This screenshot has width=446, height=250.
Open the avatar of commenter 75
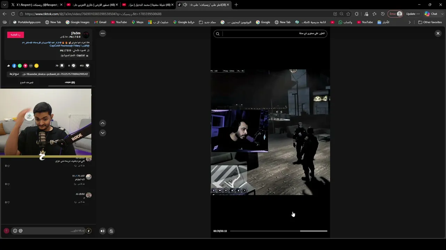click(x=89, y=177)
